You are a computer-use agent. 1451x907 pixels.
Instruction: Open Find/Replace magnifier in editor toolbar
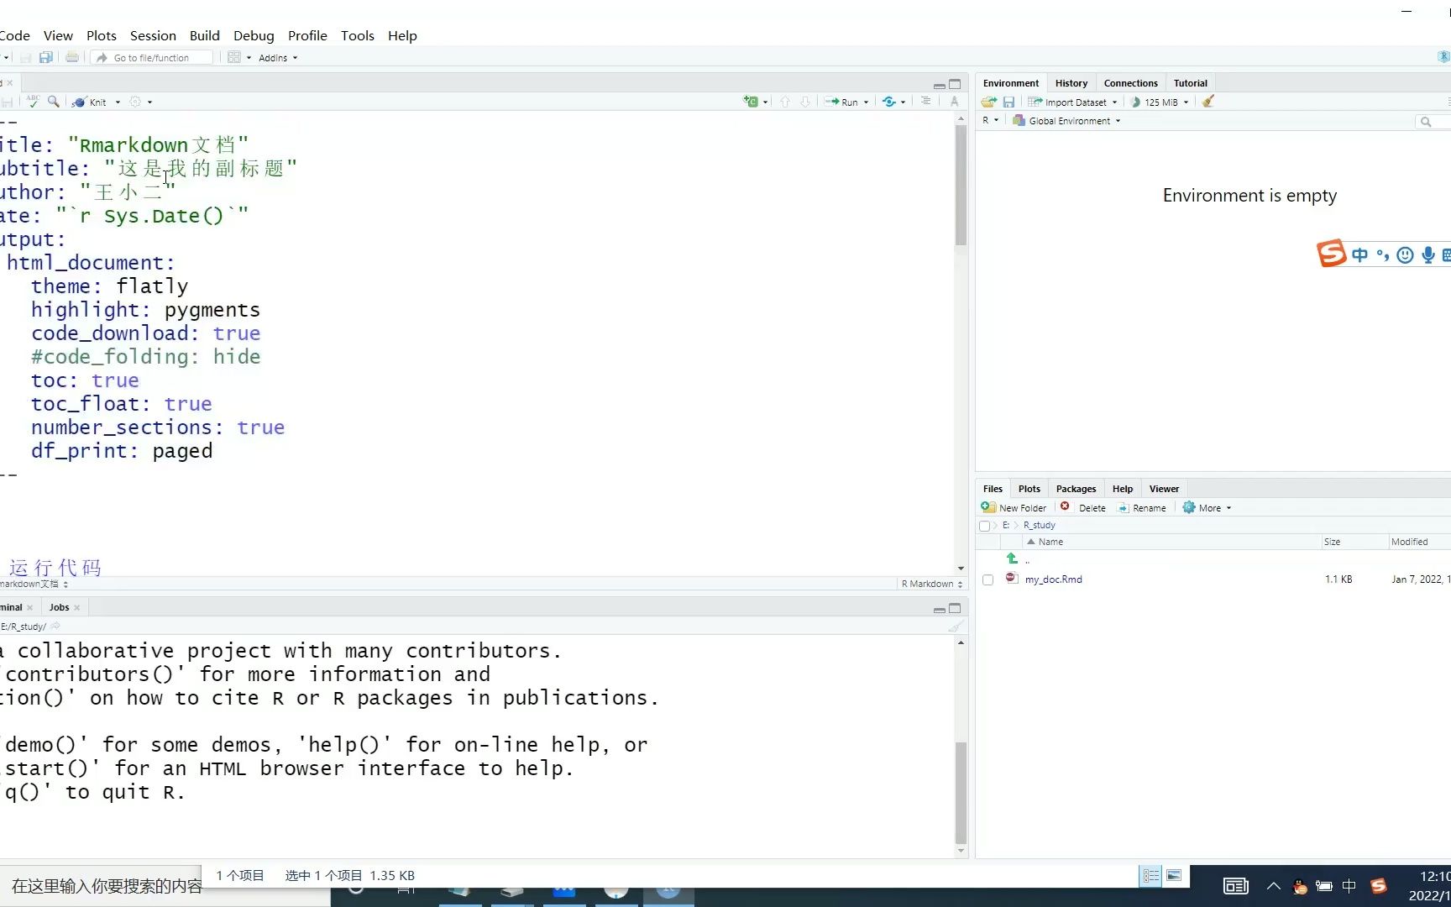[54, 101]
